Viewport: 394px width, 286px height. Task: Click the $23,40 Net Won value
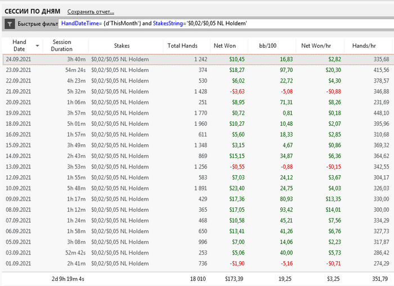pyautogui.click(x=236, y=188)
